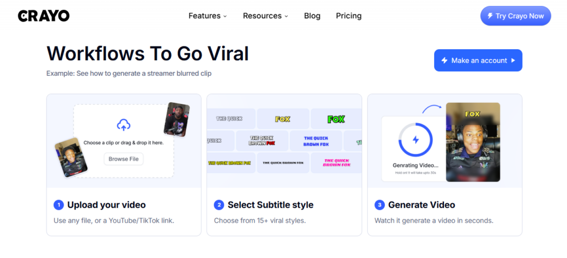567x258 pixels.
Task: Choose the blue THE QUICK BROWN FOX style
Action: (x=316, y=141)
